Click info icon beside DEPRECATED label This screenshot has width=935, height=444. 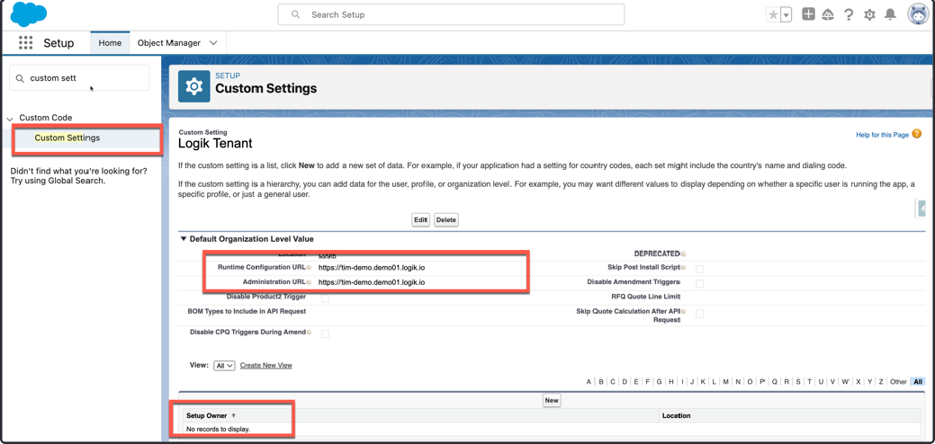tap(683, 253)
